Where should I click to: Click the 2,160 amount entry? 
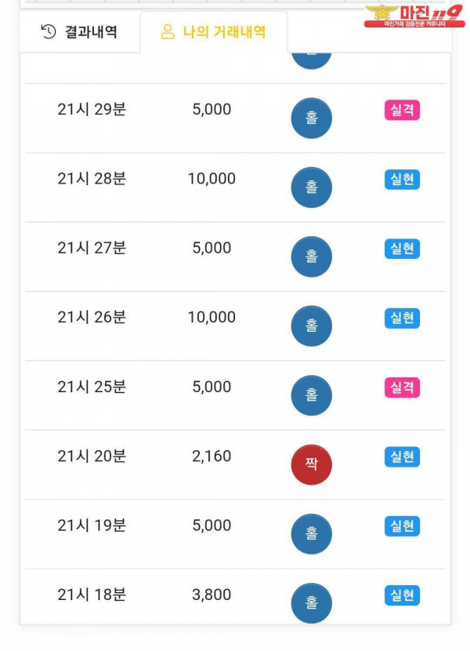[211, 456]
